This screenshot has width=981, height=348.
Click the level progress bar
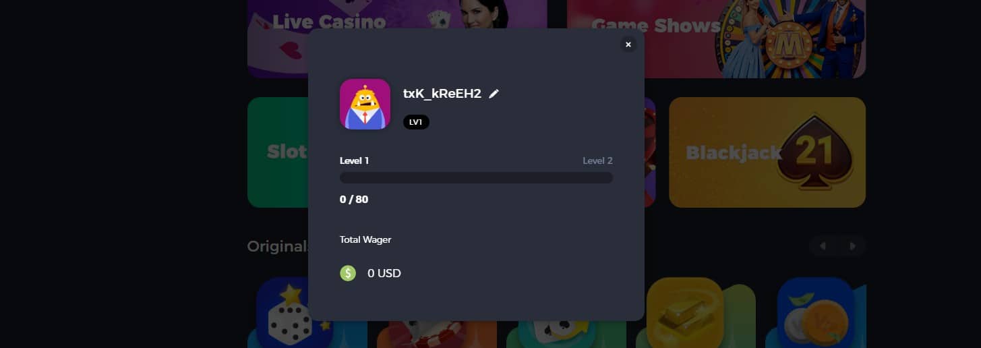coord(476,178)
